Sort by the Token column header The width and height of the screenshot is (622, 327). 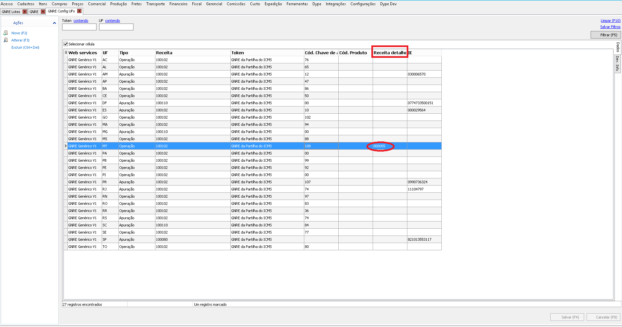click(267, 53)
